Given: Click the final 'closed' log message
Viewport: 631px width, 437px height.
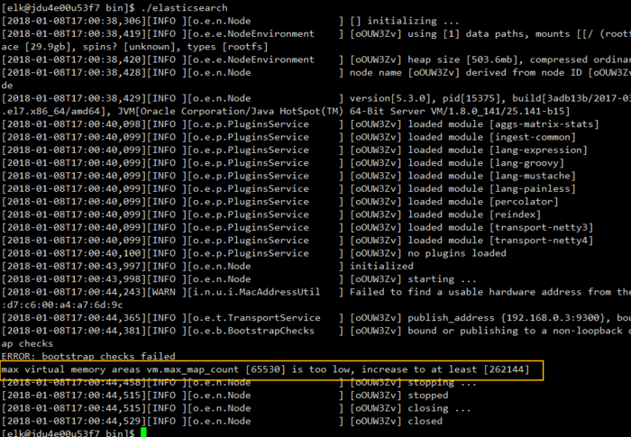Looking at the screenshot, I should point(425,421).
